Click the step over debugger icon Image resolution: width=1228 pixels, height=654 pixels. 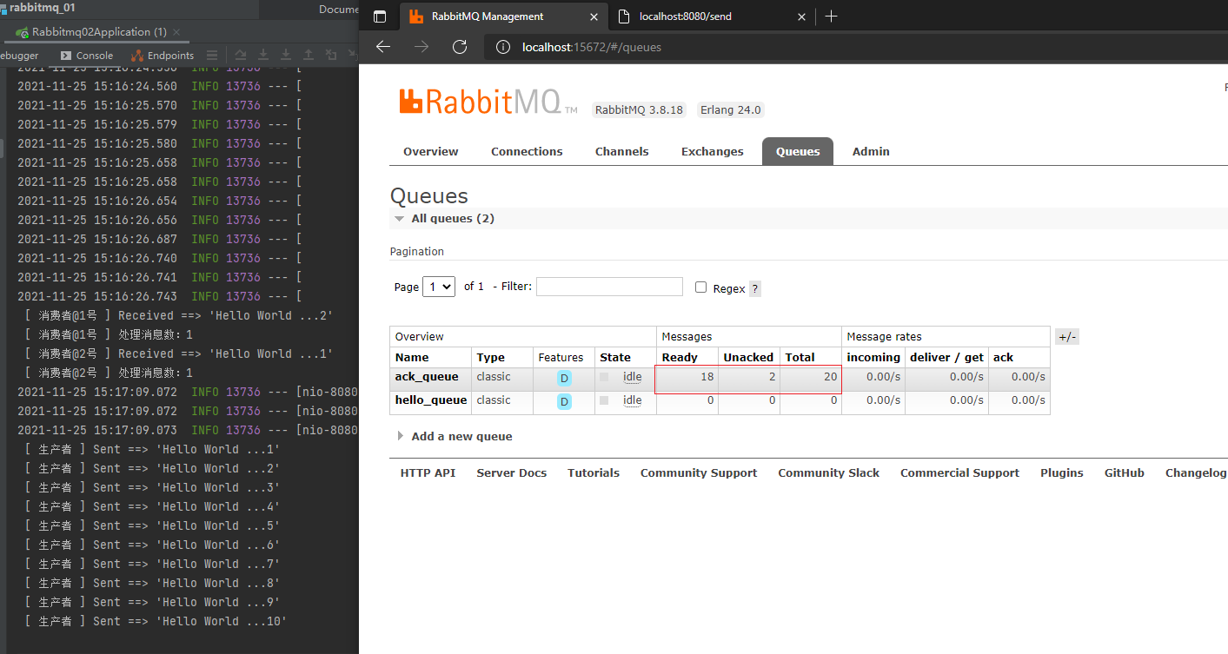point(241,55)
